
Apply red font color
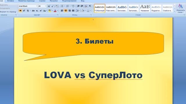coord(55,11)
